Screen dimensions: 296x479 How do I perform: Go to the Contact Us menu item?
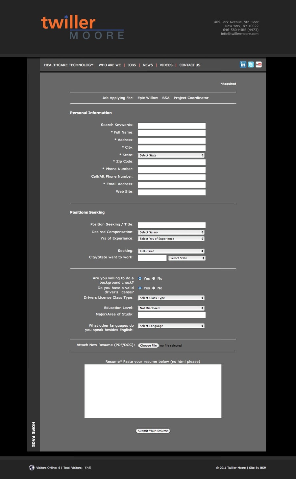(x=190, y=65)
